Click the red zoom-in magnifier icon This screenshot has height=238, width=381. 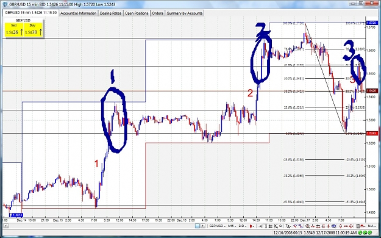(308, 226)
